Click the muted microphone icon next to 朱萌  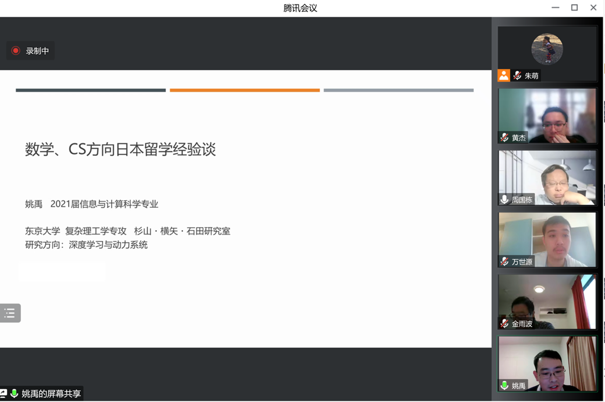(x=517, y=76)
